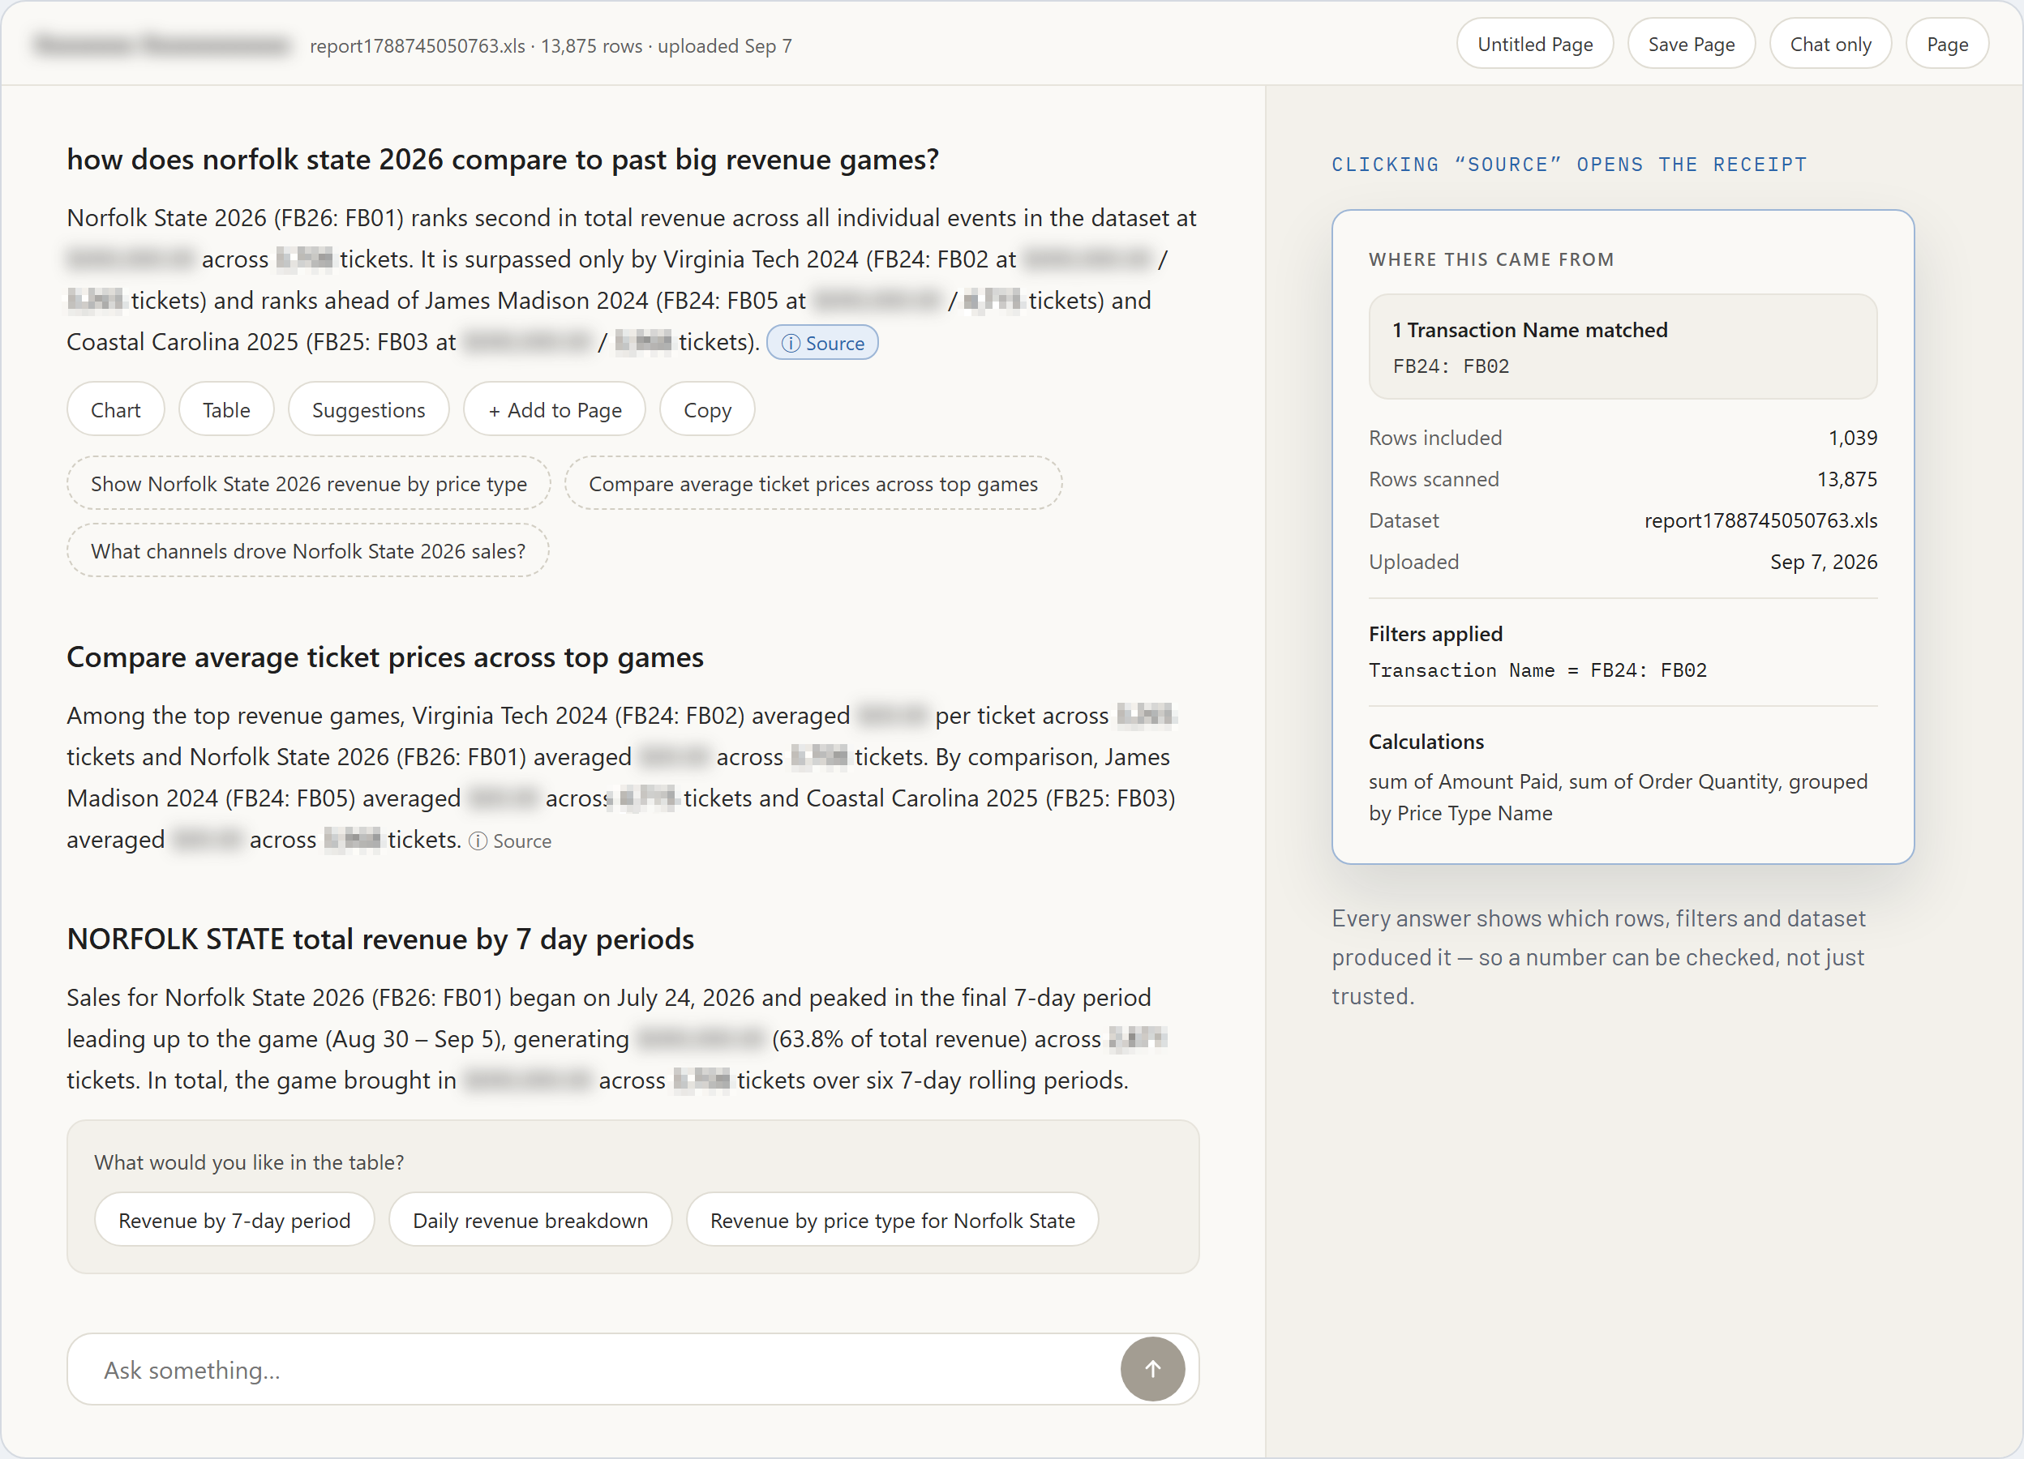The width and height of the screenshot is (2024, 1459).
Task: Click the Save Page button
Action: 1692,44
